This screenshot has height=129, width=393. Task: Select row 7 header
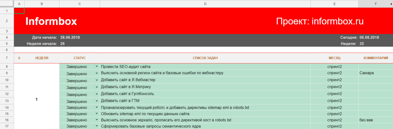tap(7, 58)
